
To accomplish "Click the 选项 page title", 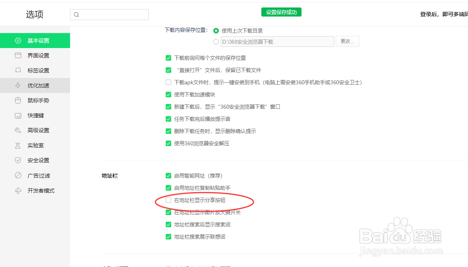I will tap(35, 14).
